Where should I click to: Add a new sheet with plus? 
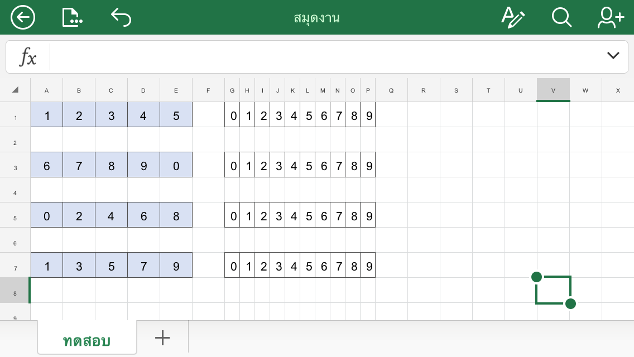pyautogui.click(x=162, y=337)
